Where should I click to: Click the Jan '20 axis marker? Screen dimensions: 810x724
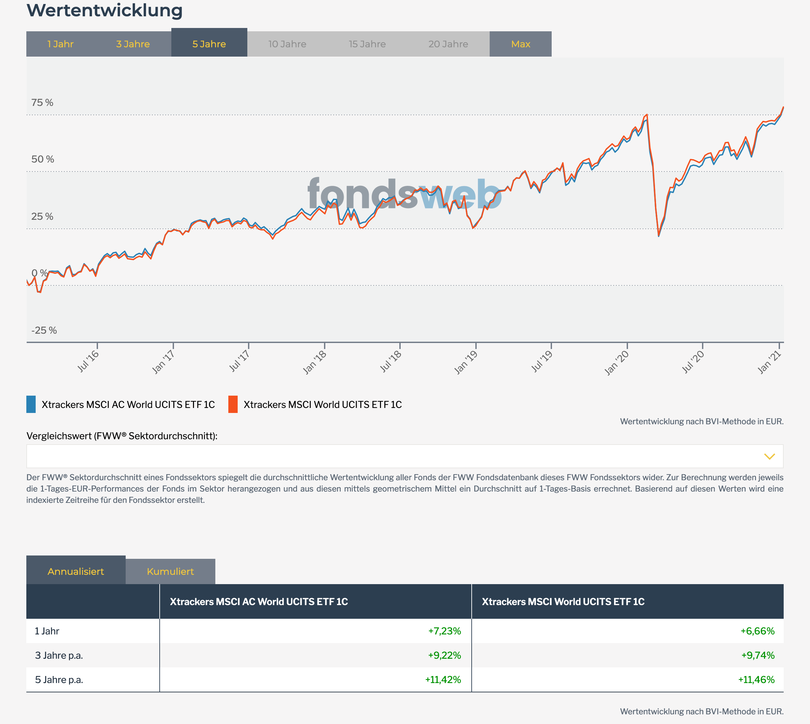coord(616,362)
